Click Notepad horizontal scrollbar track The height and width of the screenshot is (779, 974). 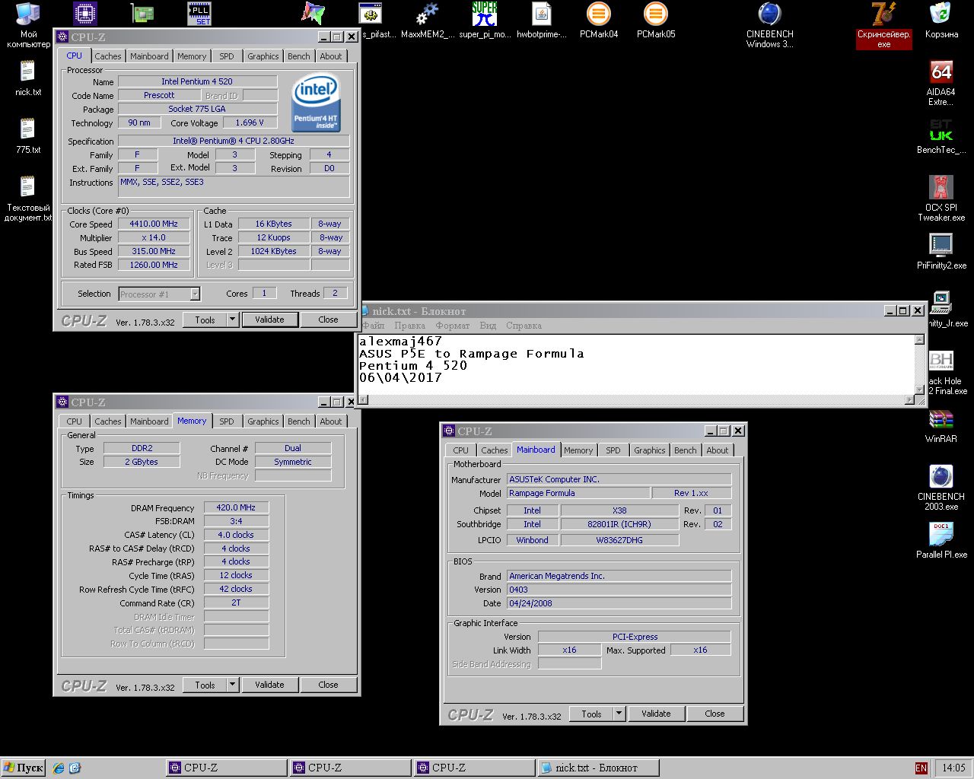coord(637,399)
